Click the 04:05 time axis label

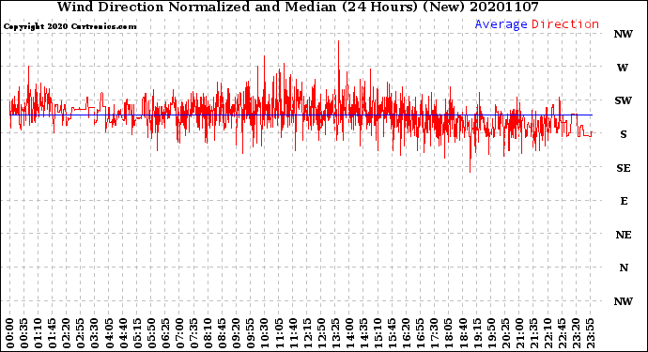[109, 333]
